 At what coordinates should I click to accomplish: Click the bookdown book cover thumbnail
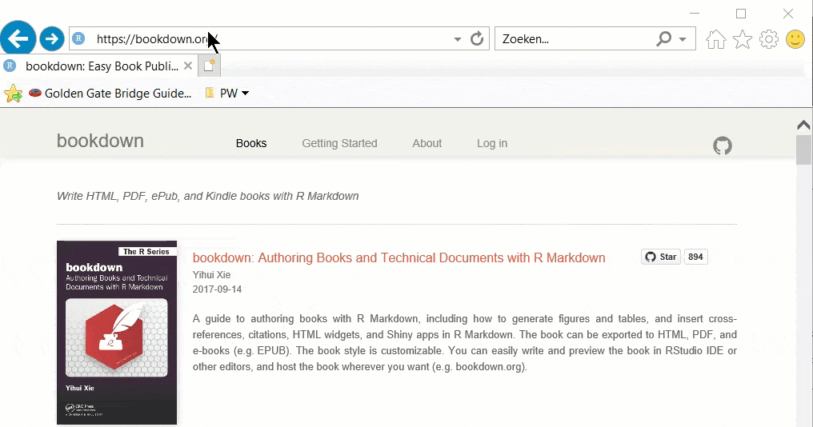[x=117, y=332]
